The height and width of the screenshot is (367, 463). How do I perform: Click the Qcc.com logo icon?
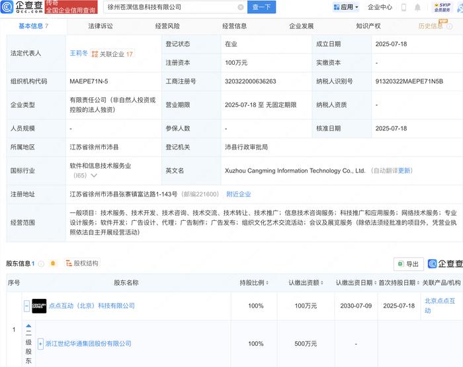click(x=7, y=7)
